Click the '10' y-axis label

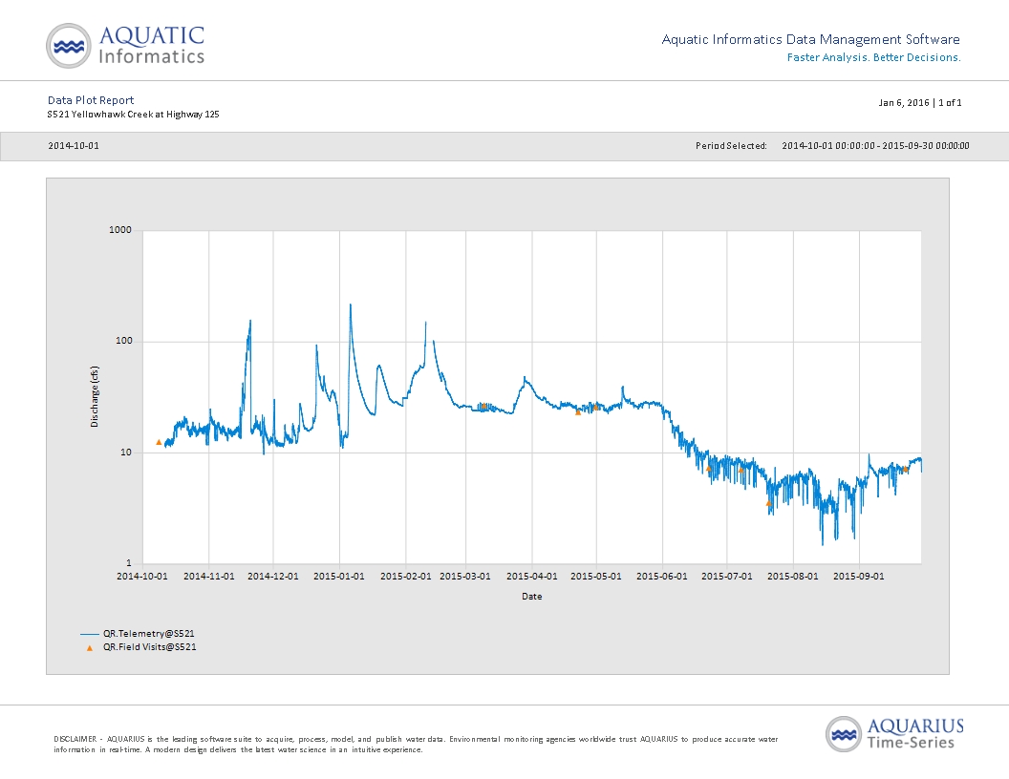(x=126, y=453)
